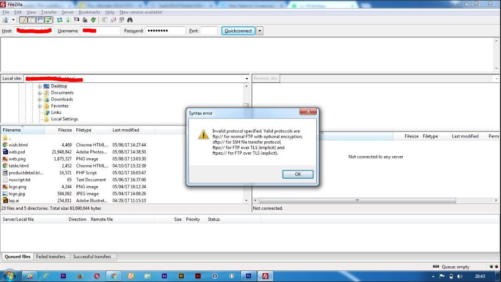This screenshot has width=501, height=282.
Task: Select the wish.html file icon
Action: tap(5, 144)
